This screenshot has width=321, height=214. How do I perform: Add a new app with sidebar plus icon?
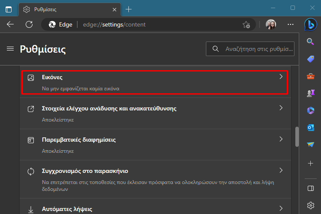pos(311,163)
